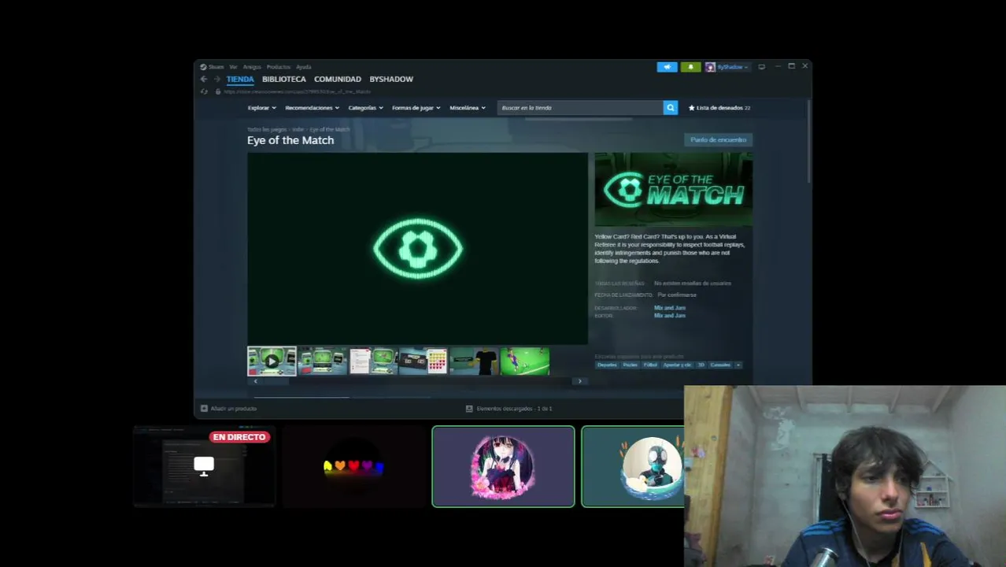Open the BYSHADOW profile tab
The height and width of the screenshot is (567, 1006).
391,80
